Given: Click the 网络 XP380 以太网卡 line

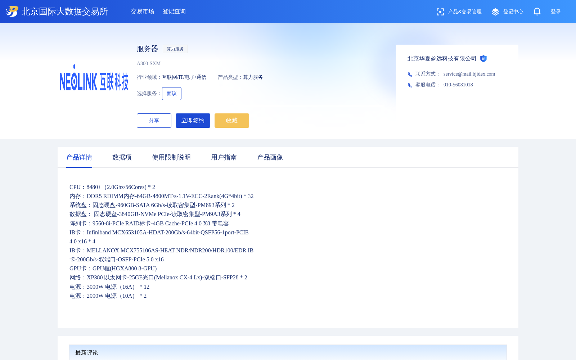Looking at the screenshot, I should pyautogui.click(x=158, y=278).
